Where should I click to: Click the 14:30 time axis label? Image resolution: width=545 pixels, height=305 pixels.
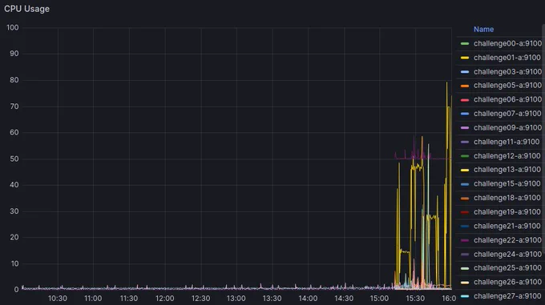344,299
